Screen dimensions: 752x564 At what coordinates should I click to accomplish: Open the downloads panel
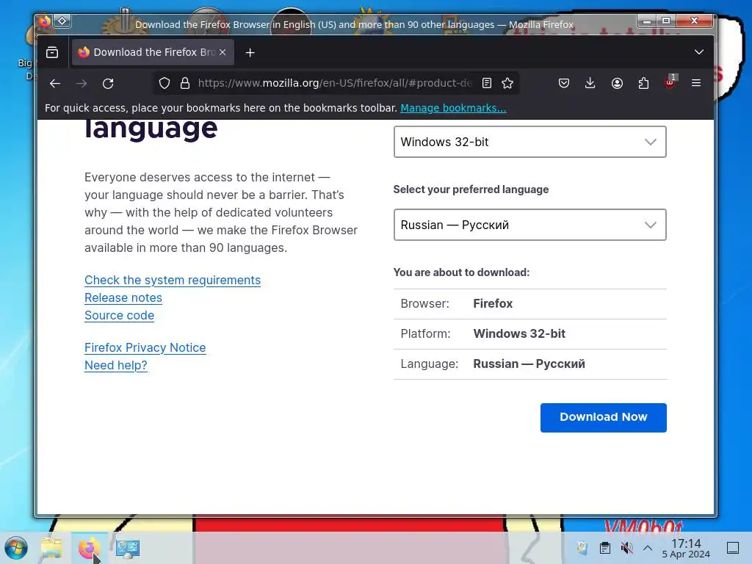pyautogui.click(x=590, y=83)
